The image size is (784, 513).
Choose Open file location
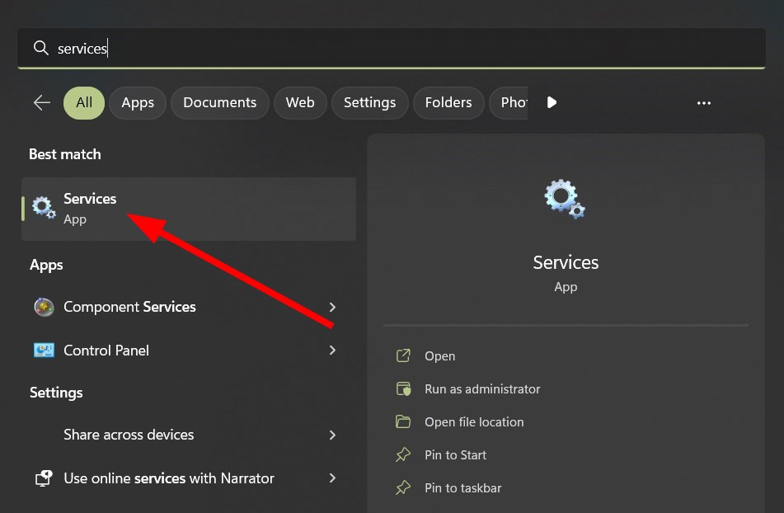[x=473, y=422]
